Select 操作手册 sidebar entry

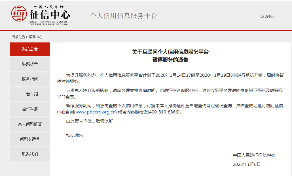pyautogui.click(x=30, y=109)
